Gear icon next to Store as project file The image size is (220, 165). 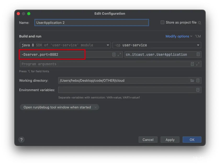pos(199,23)
